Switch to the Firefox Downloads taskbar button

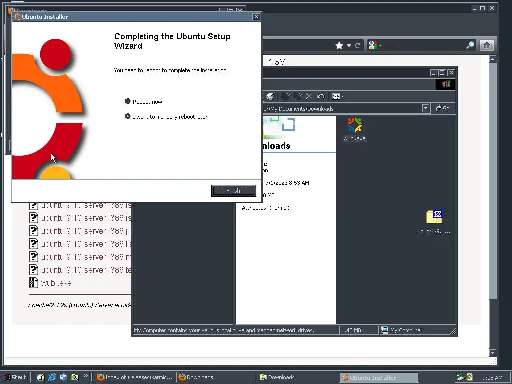pos(215,377)
